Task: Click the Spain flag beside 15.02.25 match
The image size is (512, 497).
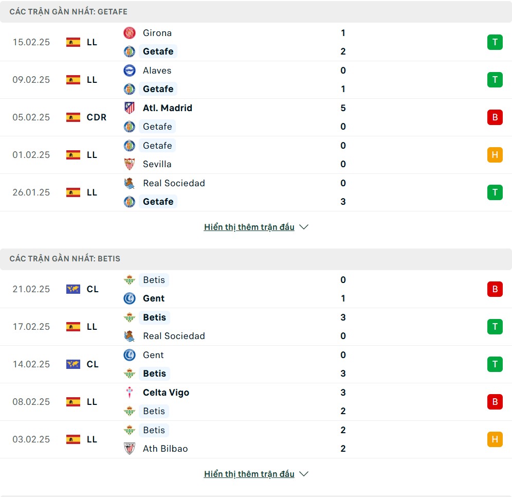Action: point(73,42)
